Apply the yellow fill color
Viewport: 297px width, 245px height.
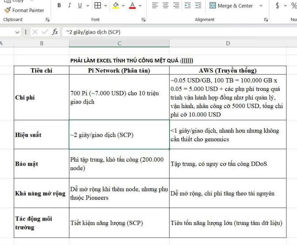pos(115,5)
